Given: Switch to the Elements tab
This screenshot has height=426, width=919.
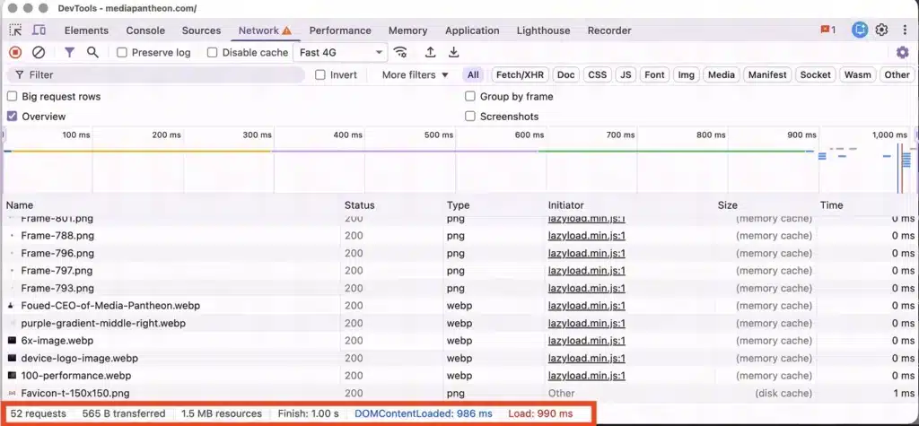Looking at the screenshot, I should point(86,30).
